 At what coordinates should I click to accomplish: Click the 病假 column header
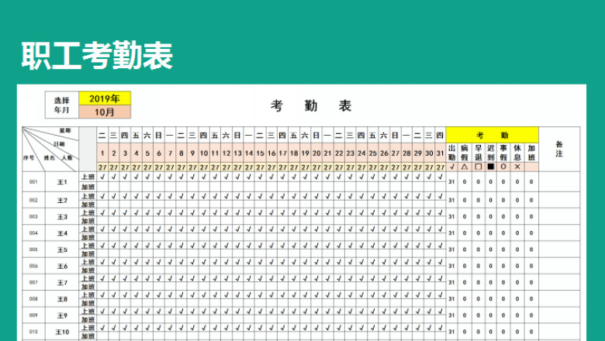pos(464,153)
